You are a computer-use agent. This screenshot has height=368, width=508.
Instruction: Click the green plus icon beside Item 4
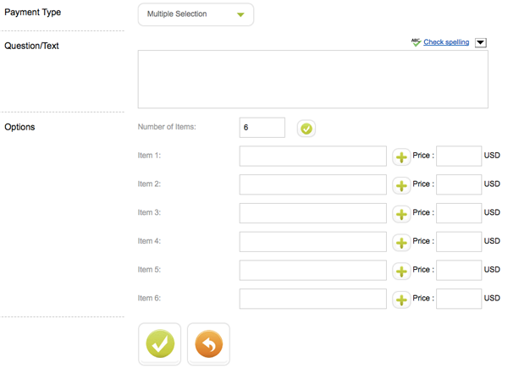[401, 243]
